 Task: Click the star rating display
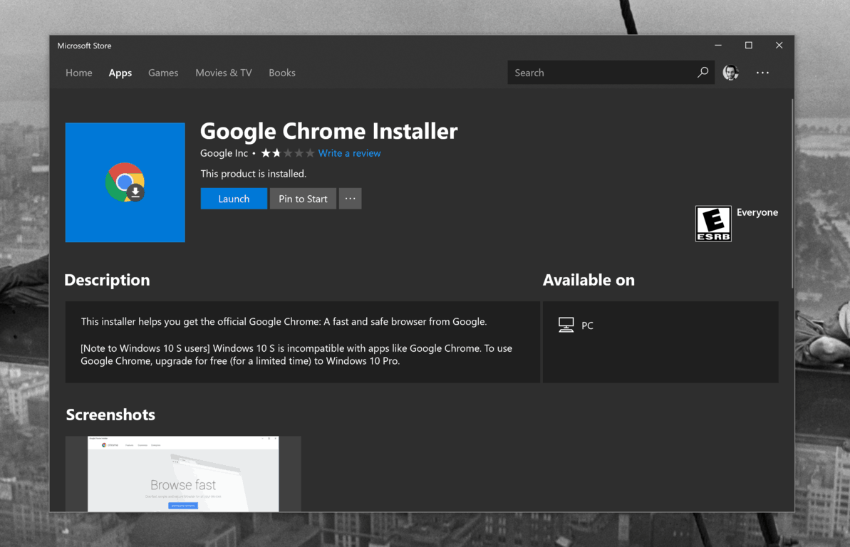[287, 153]
